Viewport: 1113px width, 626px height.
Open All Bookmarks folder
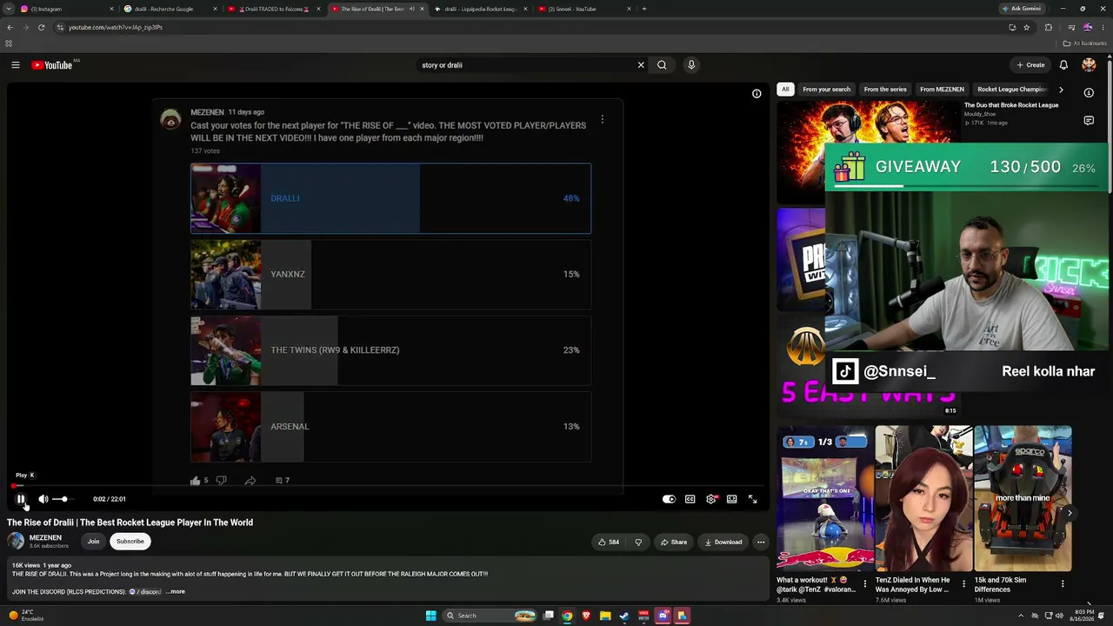coord(1085,43)
